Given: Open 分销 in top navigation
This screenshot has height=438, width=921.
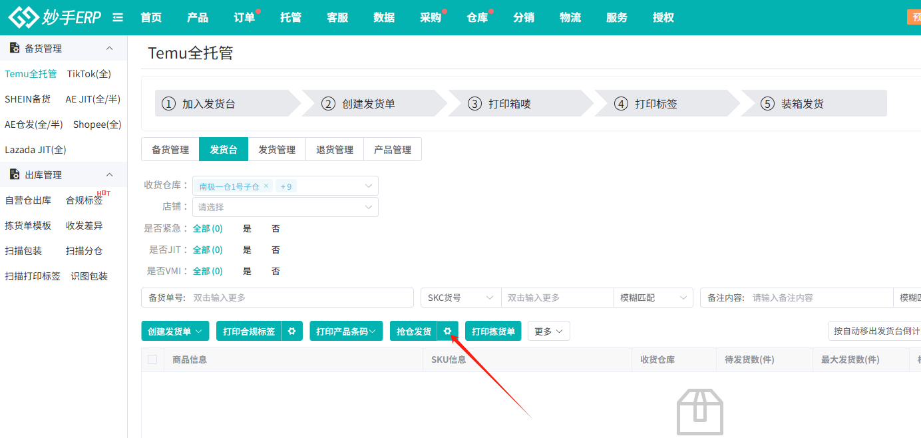Looking at the screenshot, I should click(524, 17).
